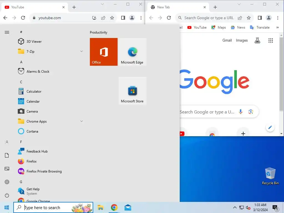Open the notification center icon
This screenshot has height=213, width=284.
[x=275, y=208]
